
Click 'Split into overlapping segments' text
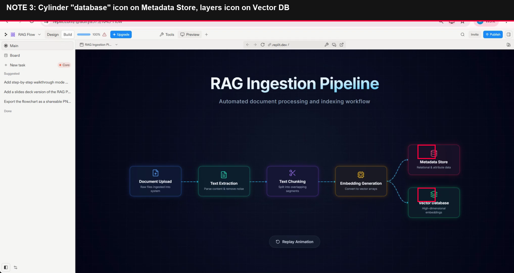[x=292, y=189]
